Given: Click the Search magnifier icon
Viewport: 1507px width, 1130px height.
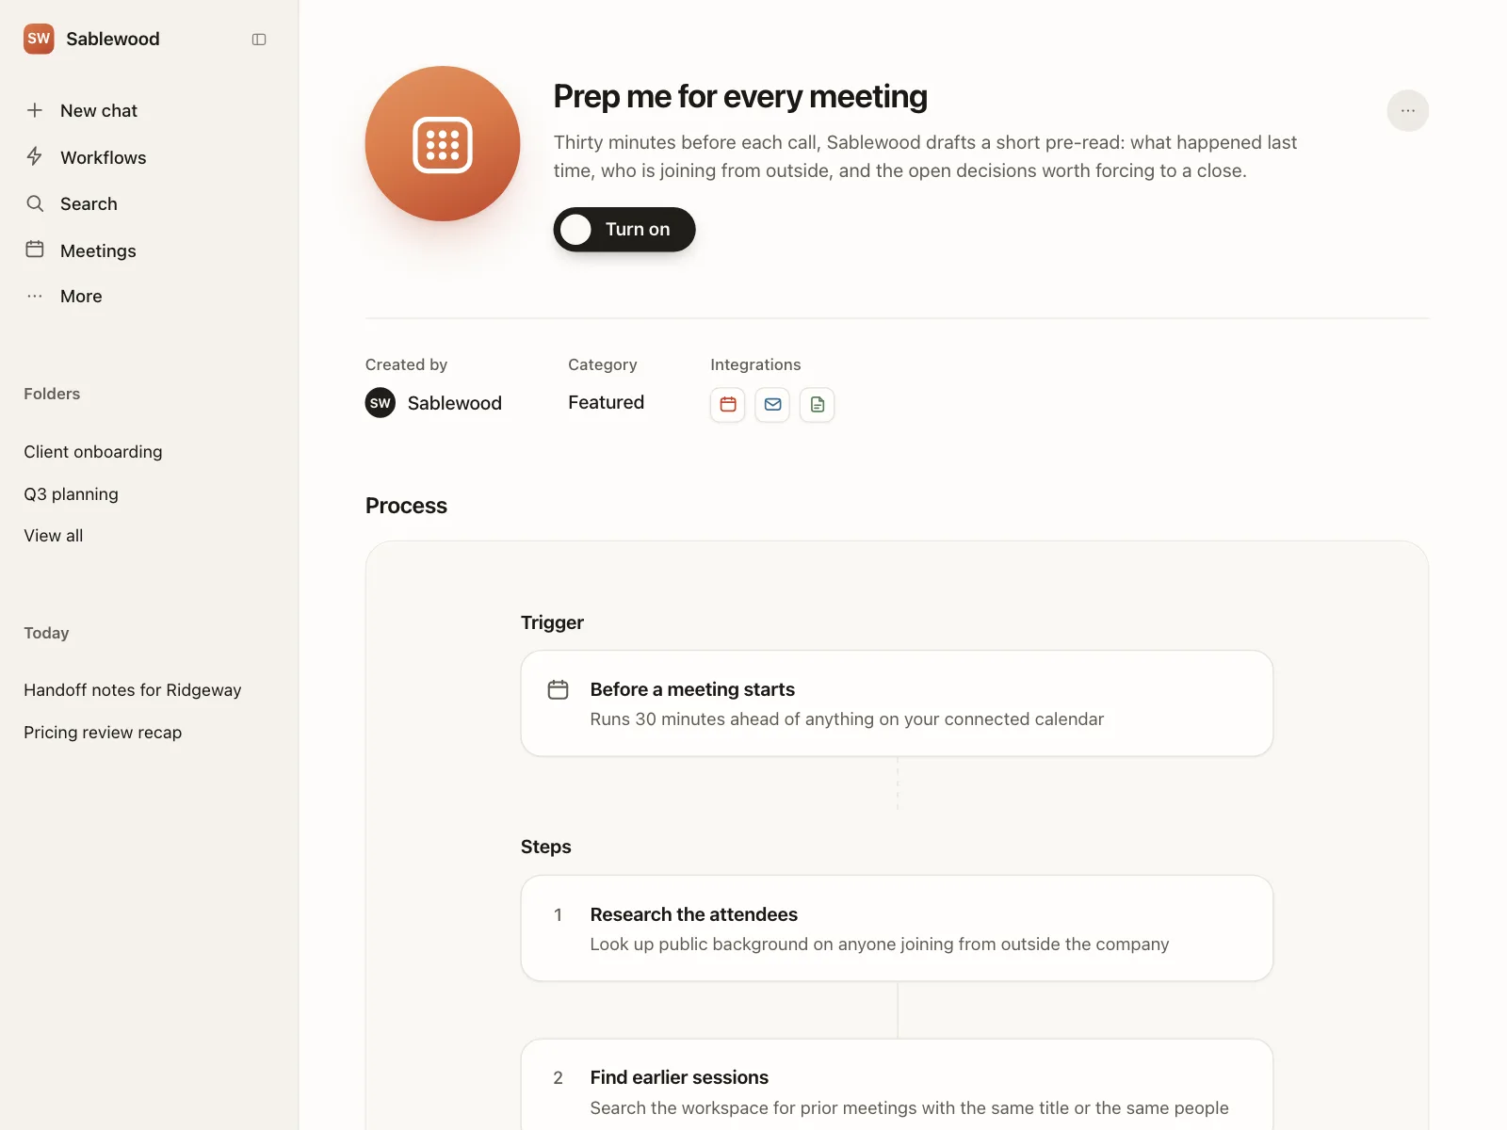Looking at the screenshot, I should coord(35,203).
